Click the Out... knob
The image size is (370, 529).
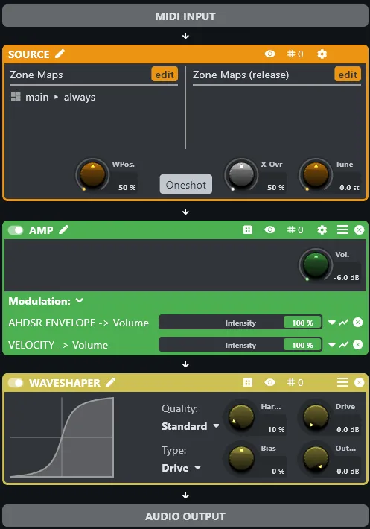(x=316, y=459)
